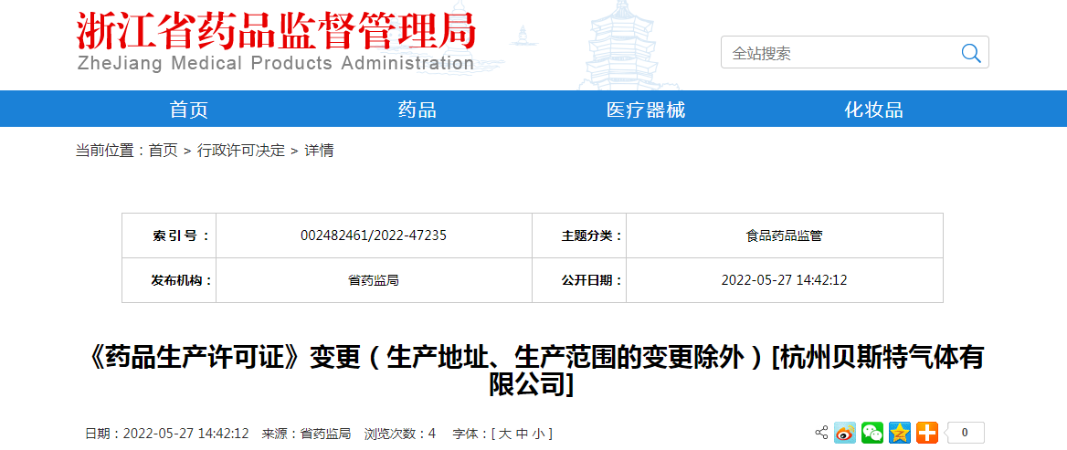This screenshot has height=450, width=1067.
Task: Go to 行政许可决定 breadcrumb link
Action: [241, 151]
